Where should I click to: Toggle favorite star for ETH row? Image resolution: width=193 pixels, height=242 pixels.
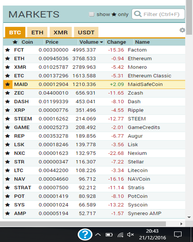pyautogui.click(x=8, y=58)
